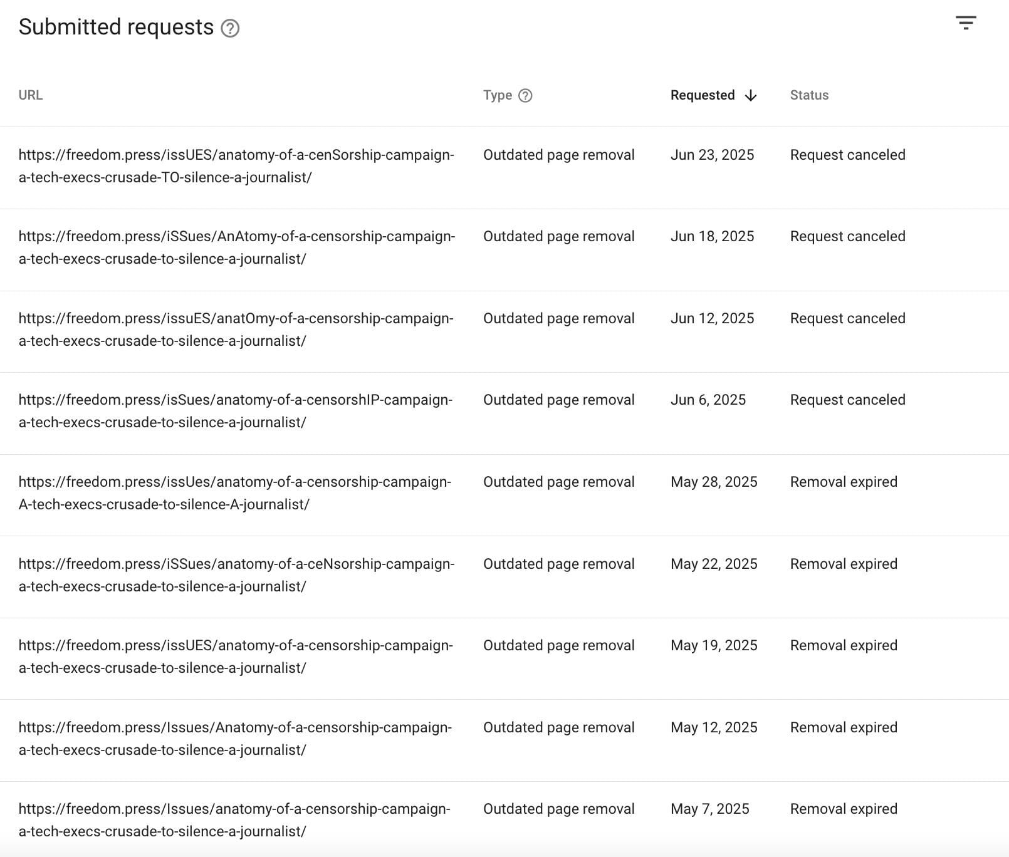Click the May 12, 2025 requested date
Screen dimensions: 1009x857
(x=714, y=727)
